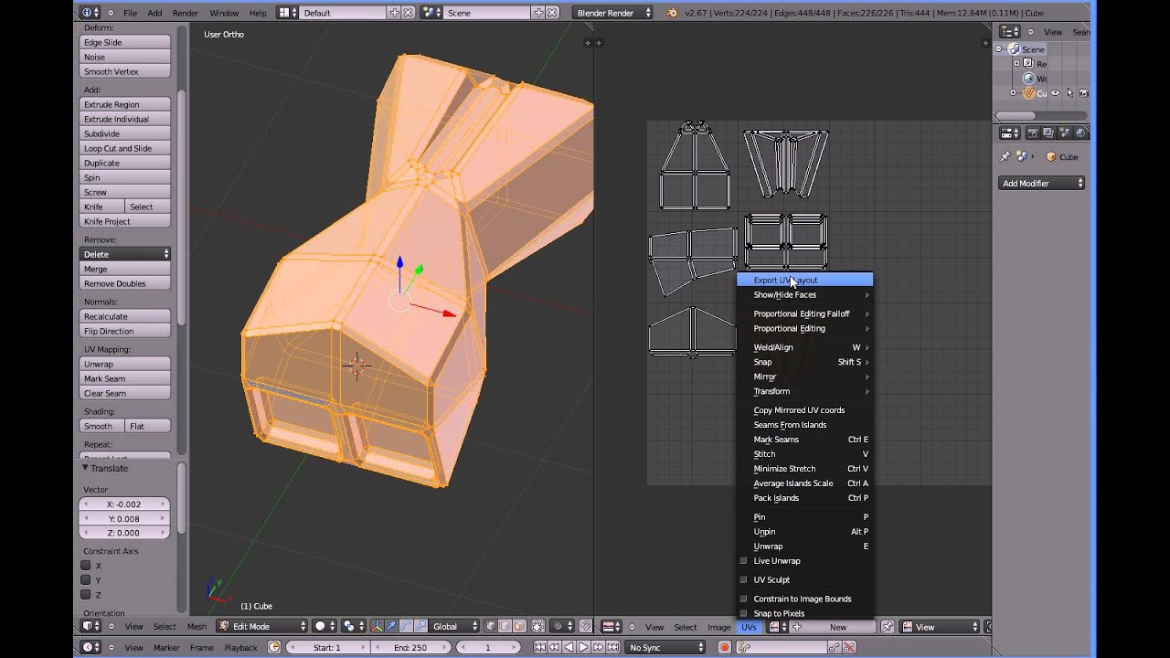Open the File menu
1170x658 pixels.
(x=130, y=13)
